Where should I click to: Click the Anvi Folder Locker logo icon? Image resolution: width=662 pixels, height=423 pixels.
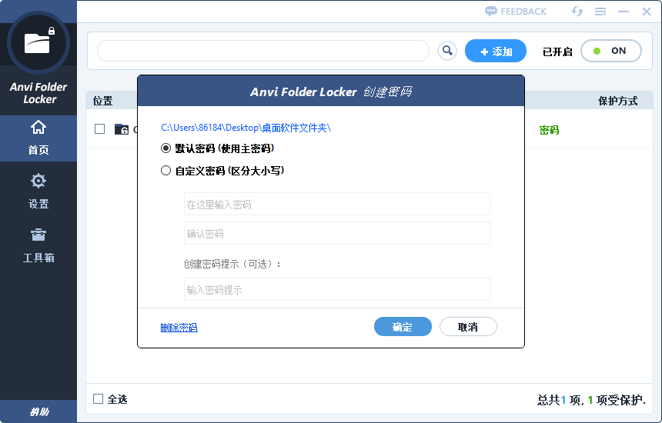[38, 42]
